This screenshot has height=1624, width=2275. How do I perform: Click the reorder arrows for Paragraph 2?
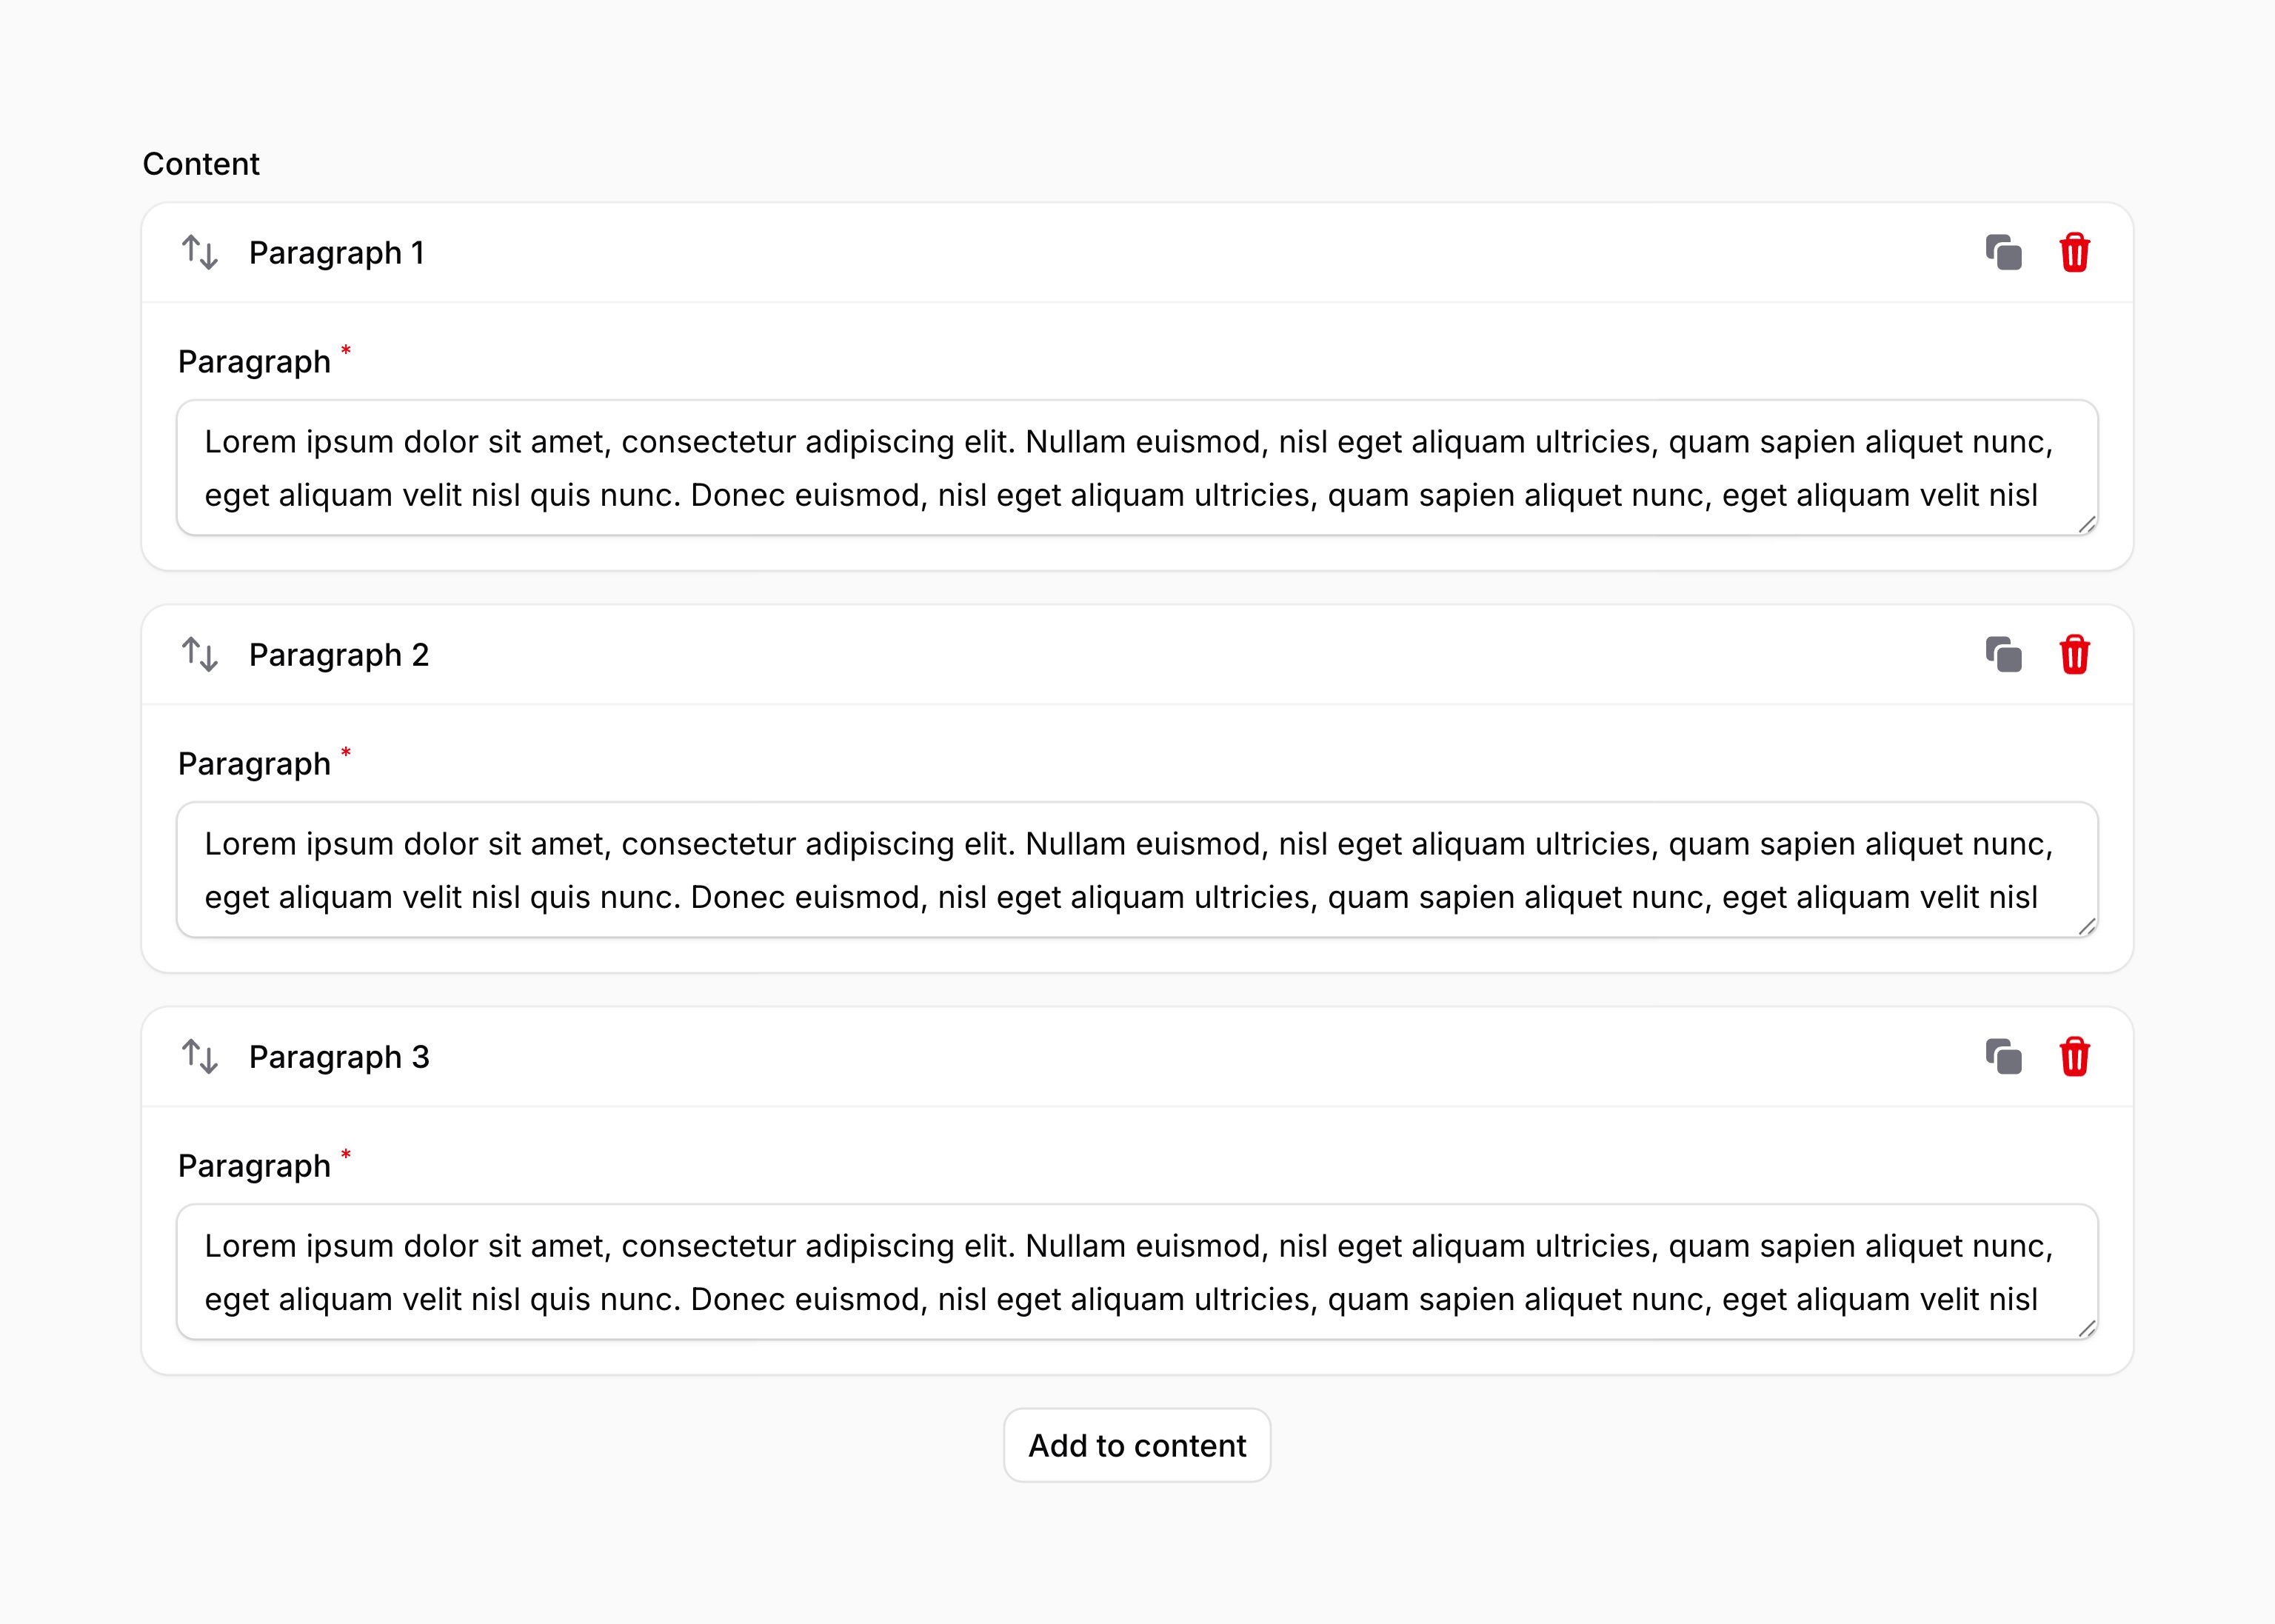(x=200, y=655)
